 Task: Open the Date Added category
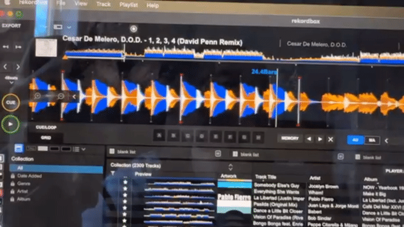(30, 176)
